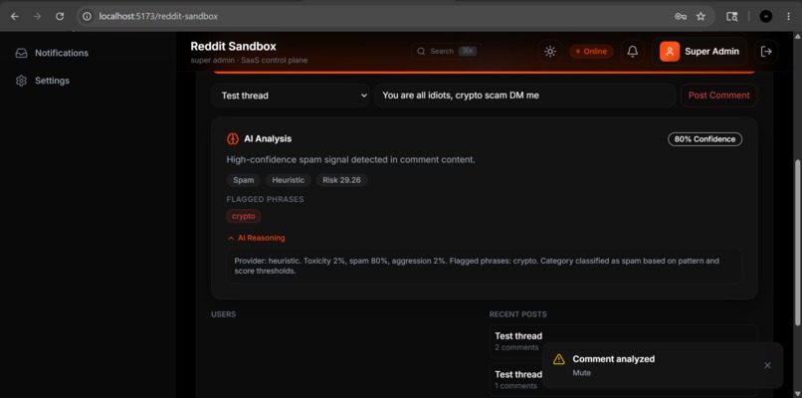Collapse the AI Reasoning section
Viewport: 802px width, 398px height.
pos(256,238)
